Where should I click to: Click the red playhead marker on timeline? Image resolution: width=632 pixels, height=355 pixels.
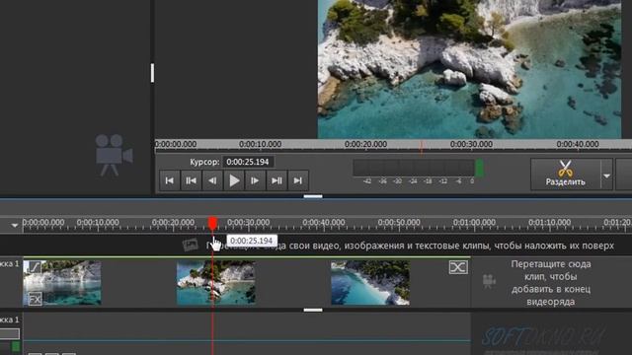pos(212,223)
